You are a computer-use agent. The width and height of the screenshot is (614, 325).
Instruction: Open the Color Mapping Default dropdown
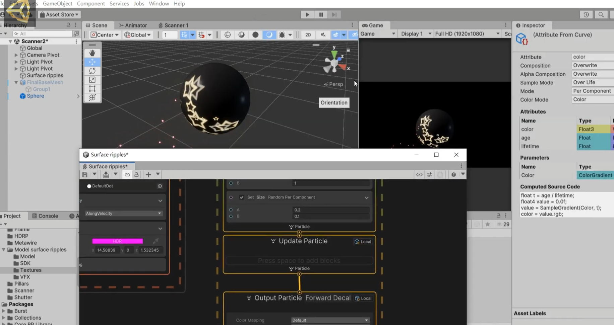click(x=330, y=320)
